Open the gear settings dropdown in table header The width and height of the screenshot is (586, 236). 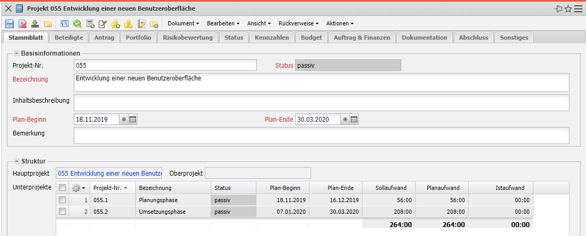(79, 187)
